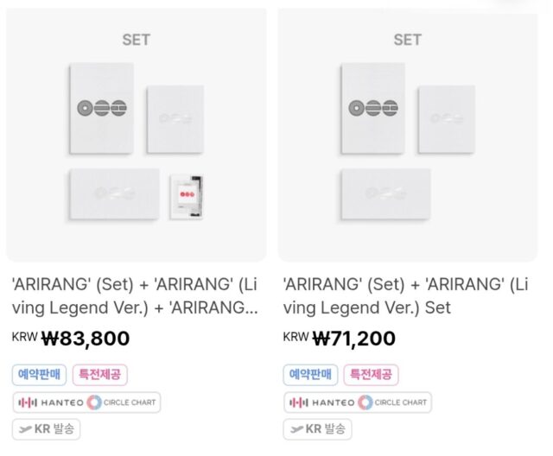Click the HANTEO logo under the ₩83,800 set
Image resolution: width=553 pixels, height=456 pixels.
coord(50,402)
